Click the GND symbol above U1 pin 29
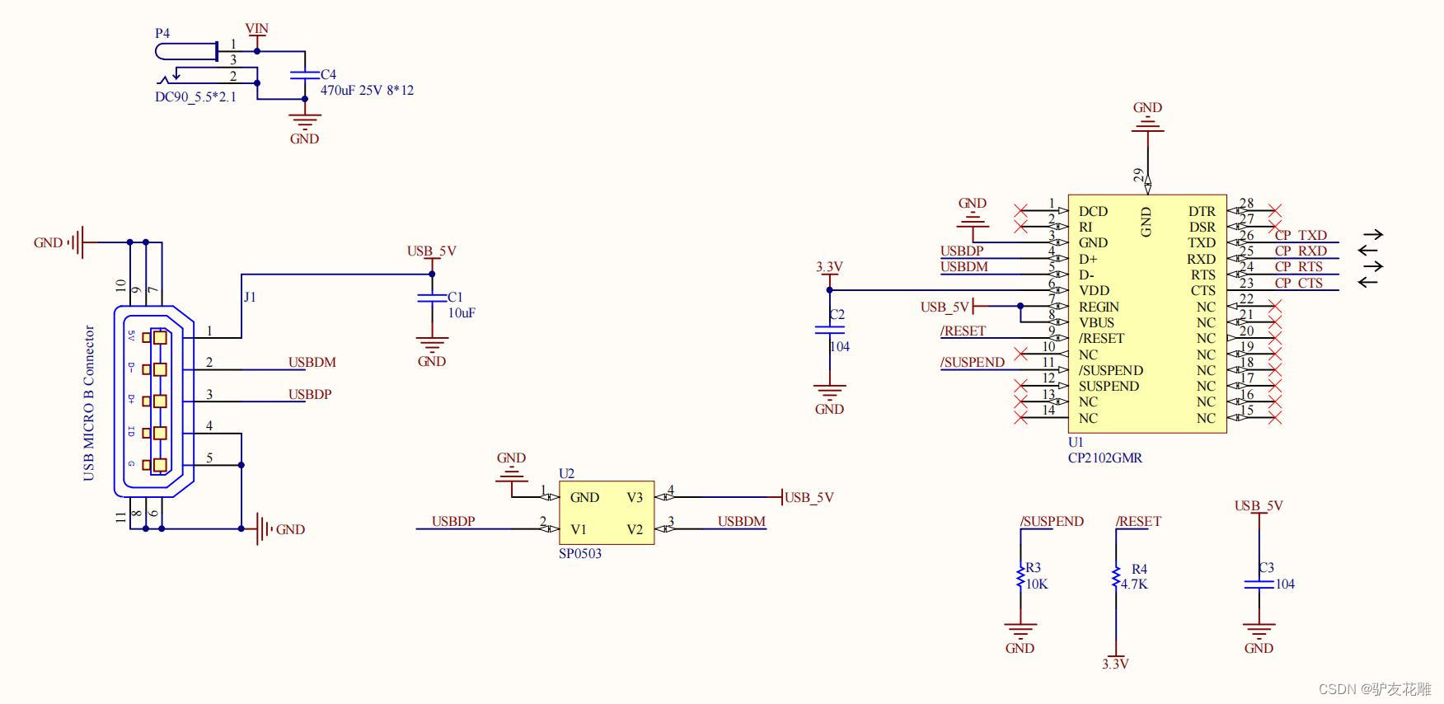1444x704 pixels. coord(1147,117)
